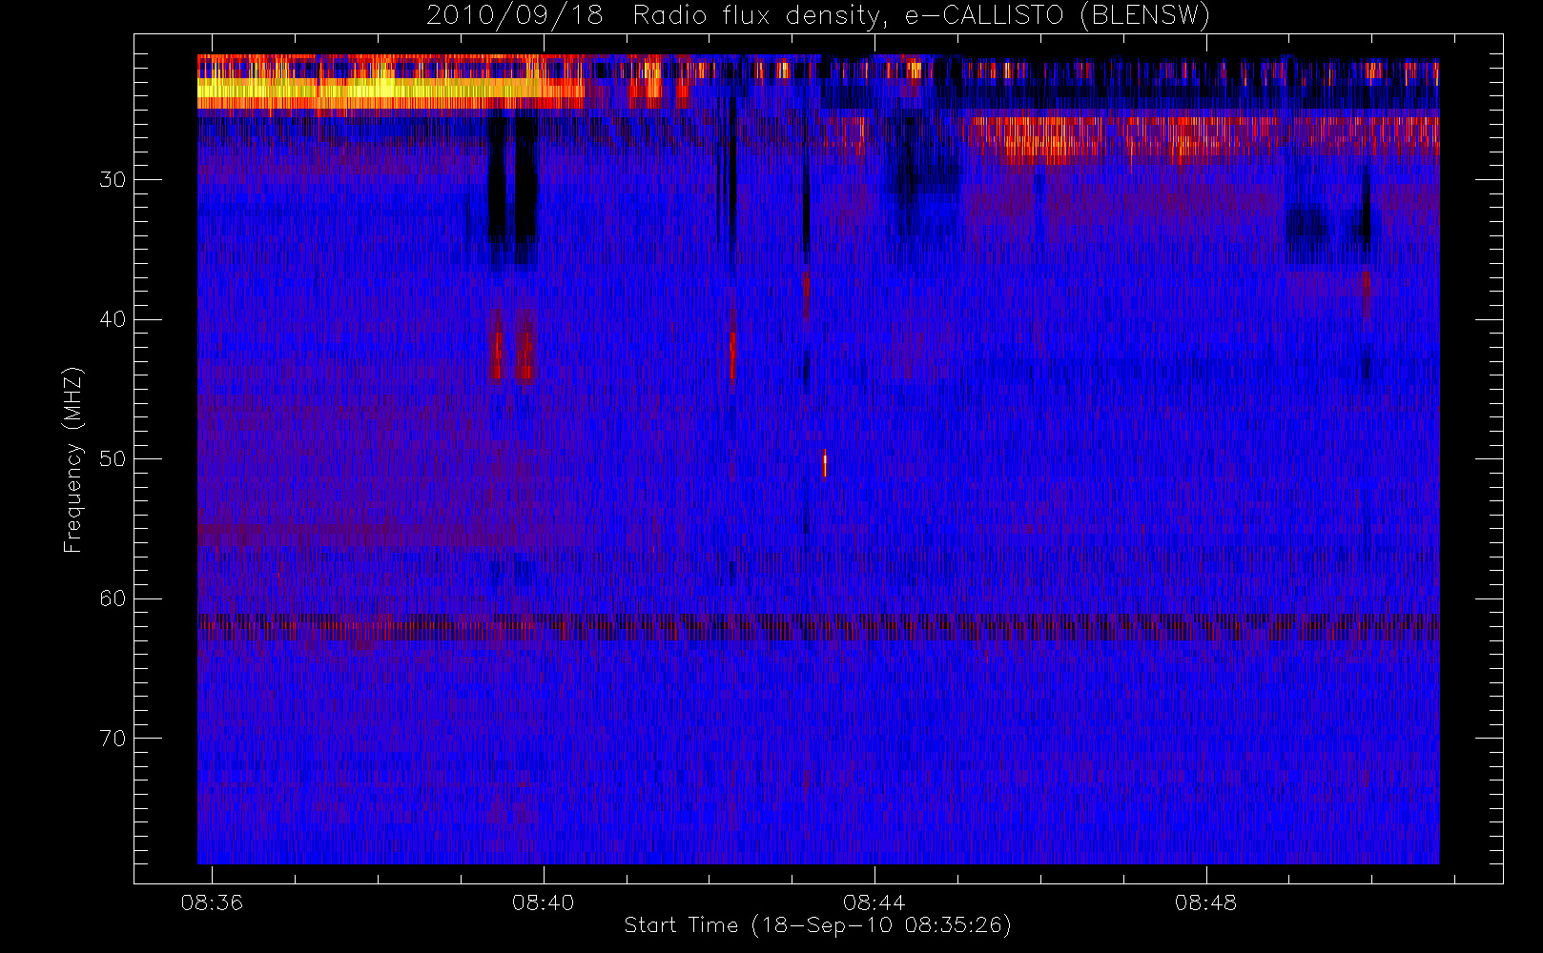Click the 60 MHz frequency tick label
The image size is (1543, 953).
[x=113, y=598]
